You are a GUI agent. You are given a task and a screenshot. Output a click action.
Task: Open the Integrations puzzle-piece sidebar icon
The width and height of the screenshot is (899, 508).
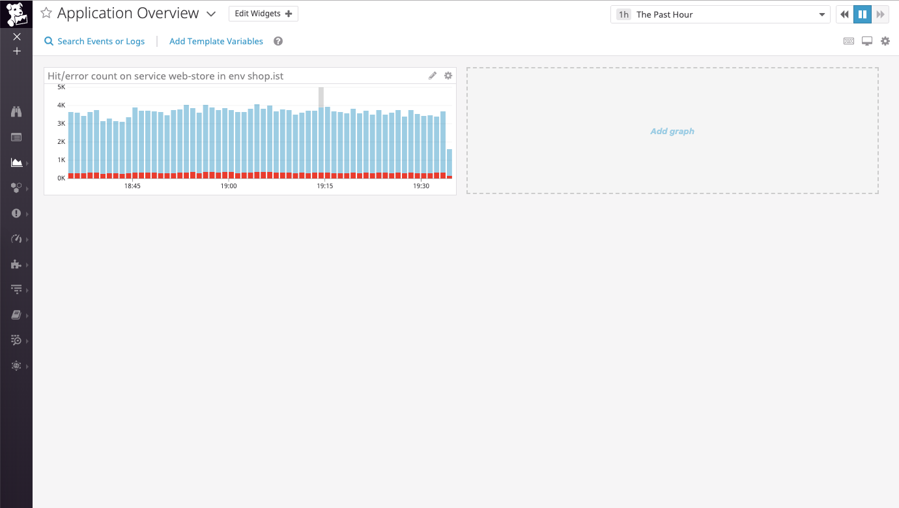point(16,264)
